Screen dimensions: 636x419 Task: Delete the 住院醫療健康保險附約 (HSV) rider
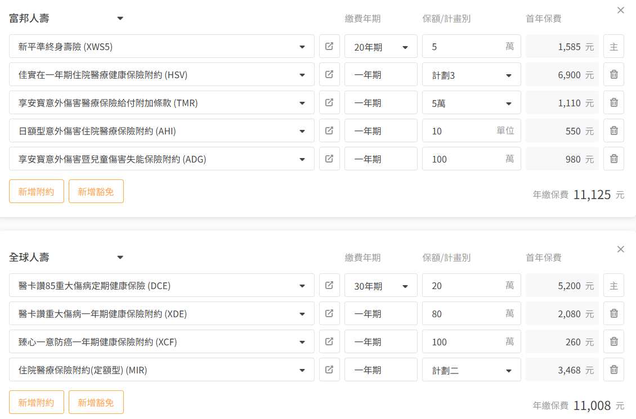click(x=613, y=75)
